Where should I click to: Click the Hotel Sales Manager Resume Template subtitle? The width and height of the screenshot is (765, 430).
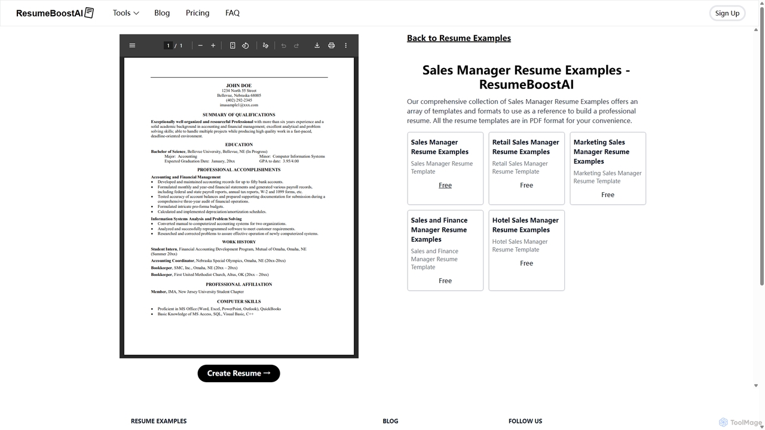click(520, 245)
